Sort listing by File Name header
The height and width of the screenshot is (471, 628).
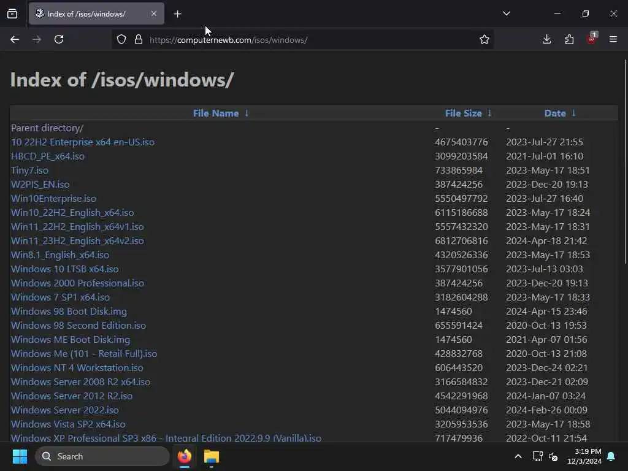[216, 113]
